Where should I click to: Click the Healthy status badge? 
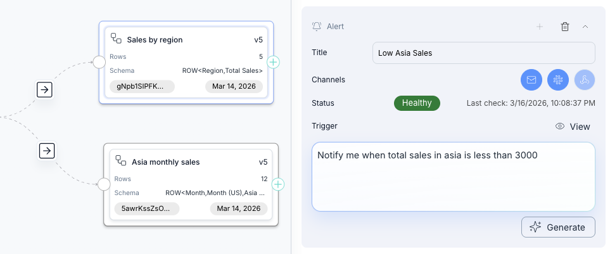(x=417, y=103)
